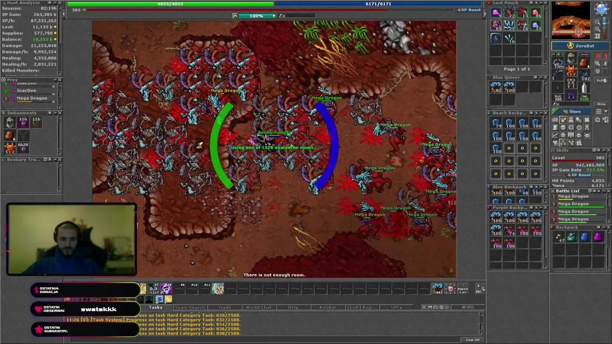The image size is (612, 344).
Task: Click the avalanche rune hotkey showing 1327
Action: tap(153, 289)
